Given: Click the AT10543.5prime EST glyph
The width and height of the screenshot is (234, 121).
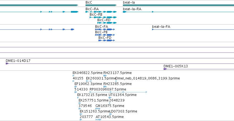Looking at the screenshot, I should tap(98, 120).
